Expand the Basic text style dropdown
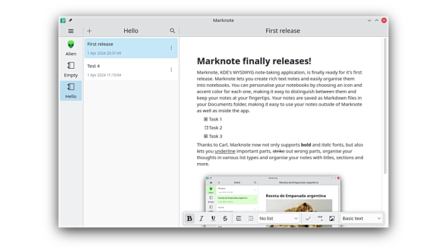The height and width of the screenshot is (251, 447). point(361,218)
